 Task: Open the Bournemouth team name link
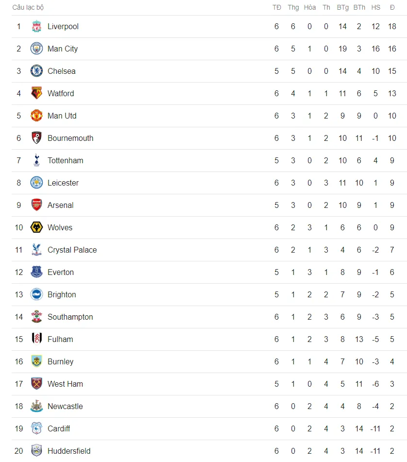(x=70, y=138)
